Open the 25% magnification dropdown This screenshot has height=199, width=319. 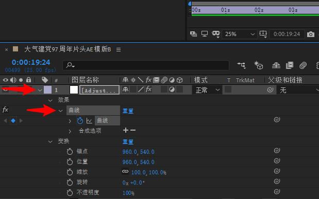pyautogui.click(x=240, y=34)
